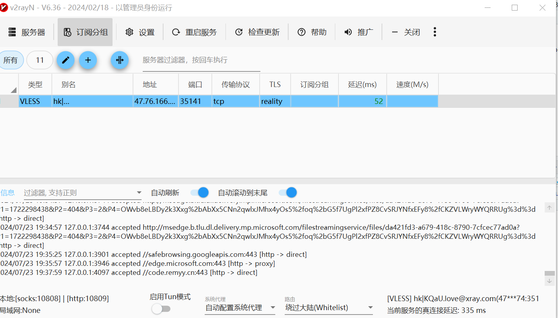Viewport: 558px width, 318px height.
Task: Click the 35141 port cell
Action: (x=195, y=101)
